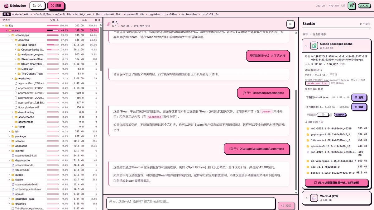Click the WeChat (PC) chat bubble icon
374x210 pixels.
[x=314, y=198]
